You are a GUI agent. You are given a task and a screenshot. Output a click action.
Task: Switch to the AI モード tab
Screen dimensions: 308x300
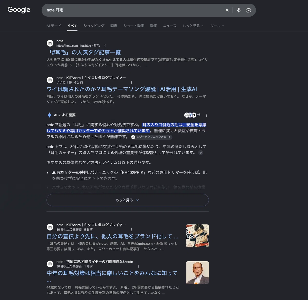pos(54,26)
